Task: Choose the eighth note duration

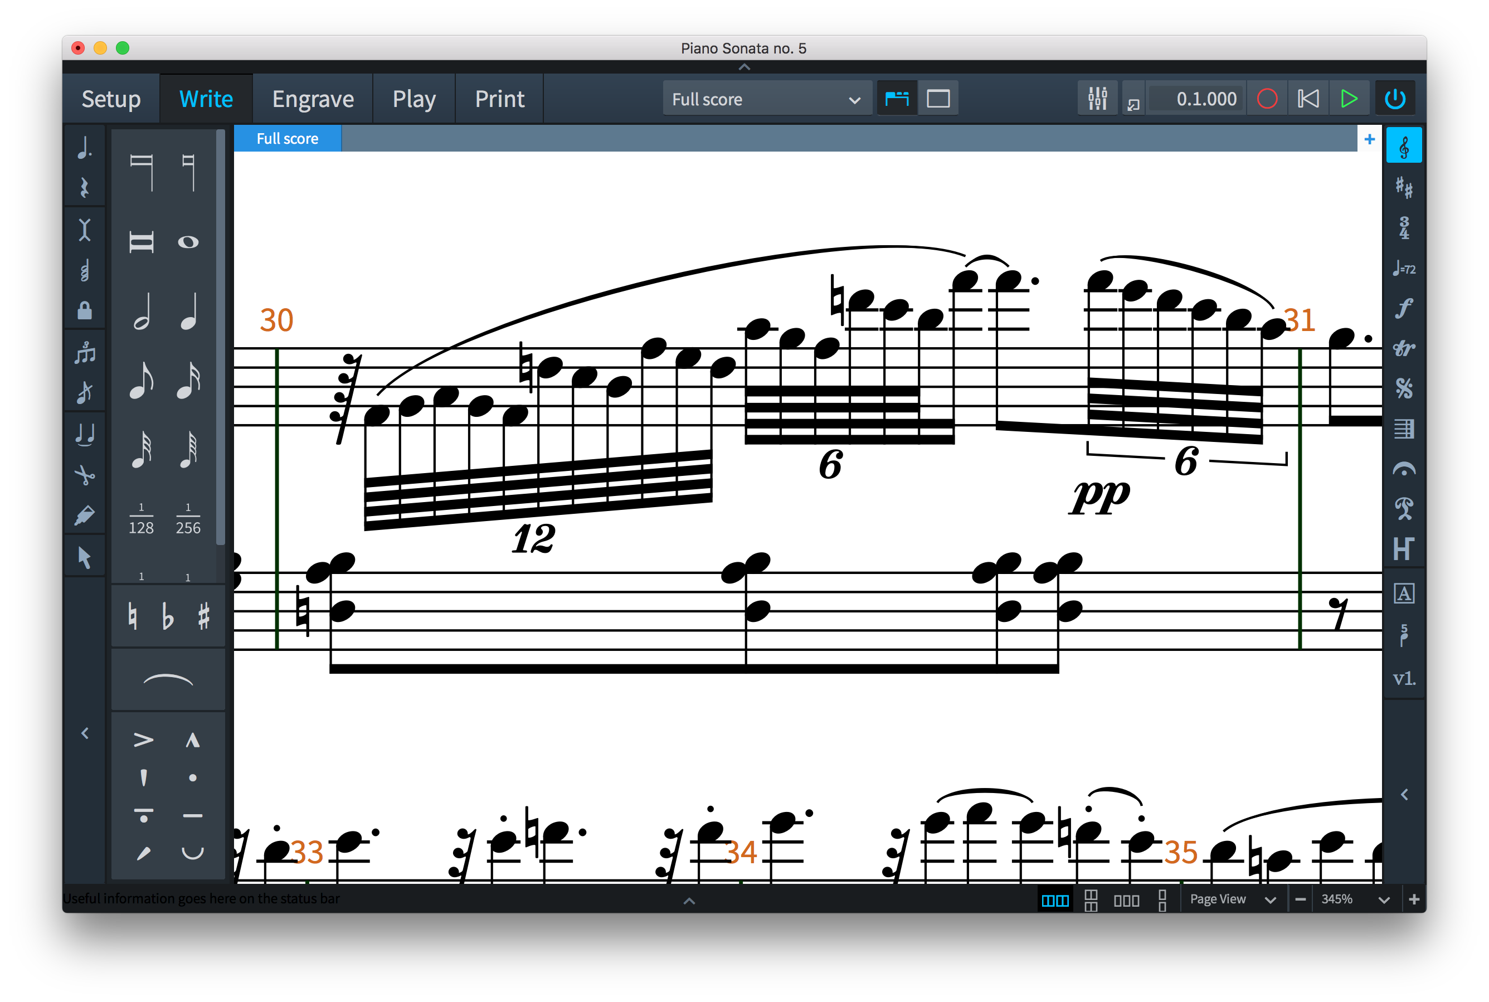Action: (x=141, y=380)
